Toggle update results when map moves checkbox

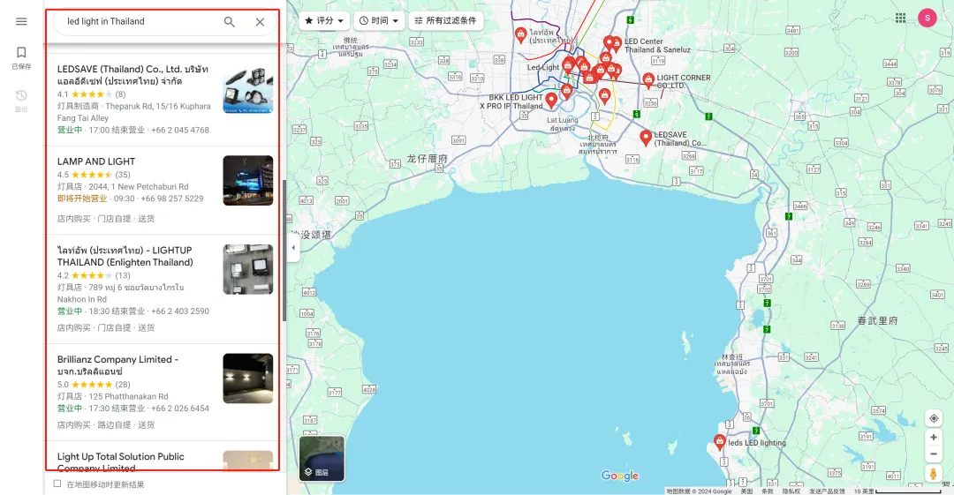[57, 484]
